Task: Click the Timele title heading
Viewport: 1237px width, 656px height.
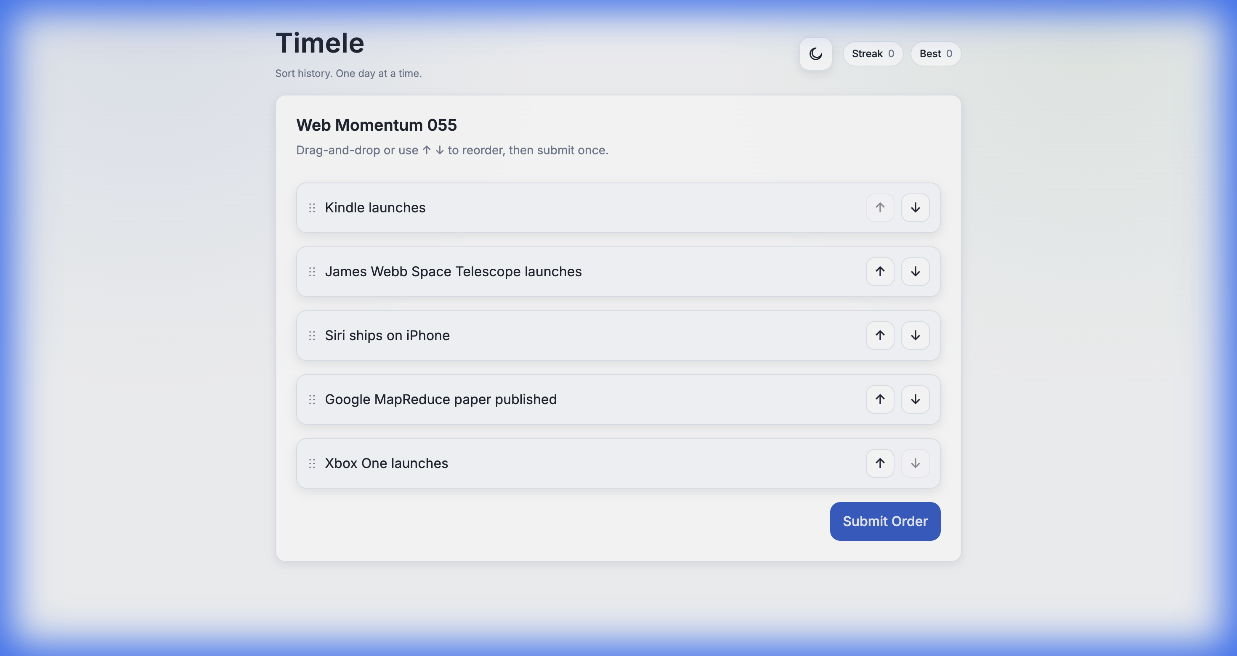Action: 320,43
